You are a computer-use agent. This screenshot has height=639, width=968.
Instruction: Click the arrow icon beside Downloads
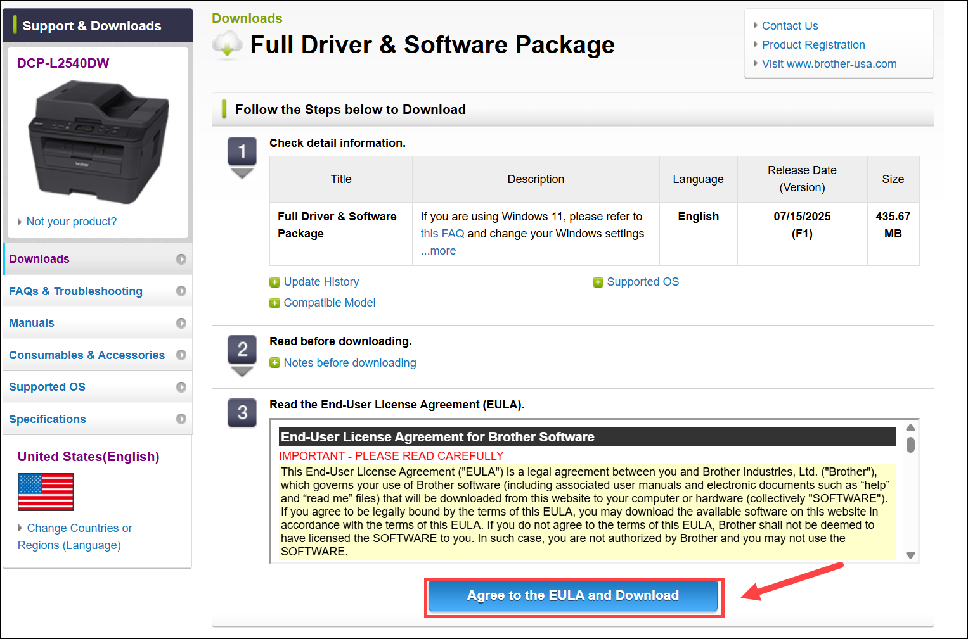(181, 259)
